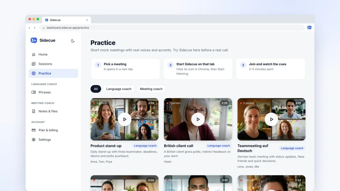Open the Teammeeting auf Deutsch title

click(253, 148)
